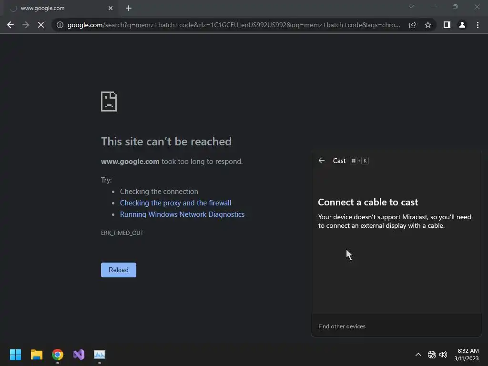Restore down the Chrome window
The width and height of the screenshot is (488, 366).
click(x=455, y=7)
